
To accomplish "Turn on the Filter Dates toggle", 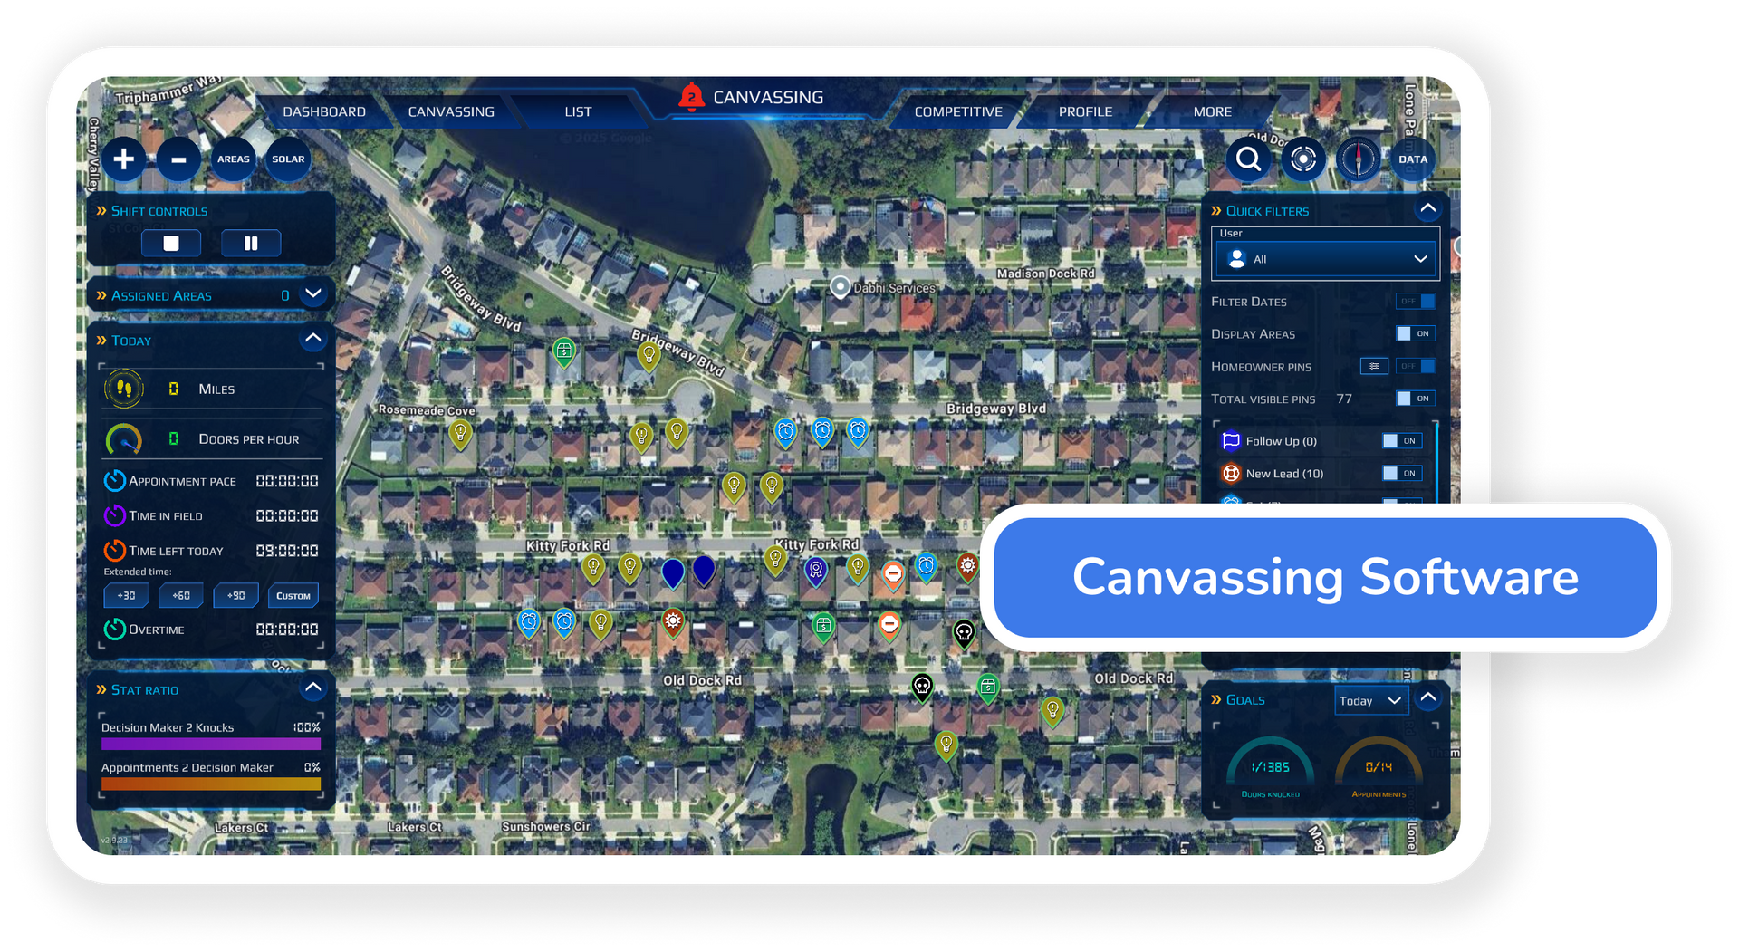I will point(1416,301).
